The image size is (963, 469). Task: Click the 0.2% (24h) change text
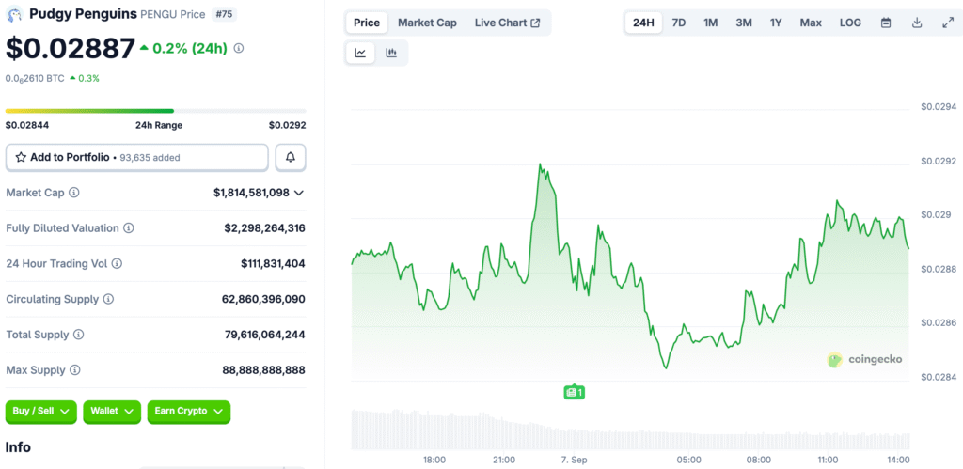point(190,49)
